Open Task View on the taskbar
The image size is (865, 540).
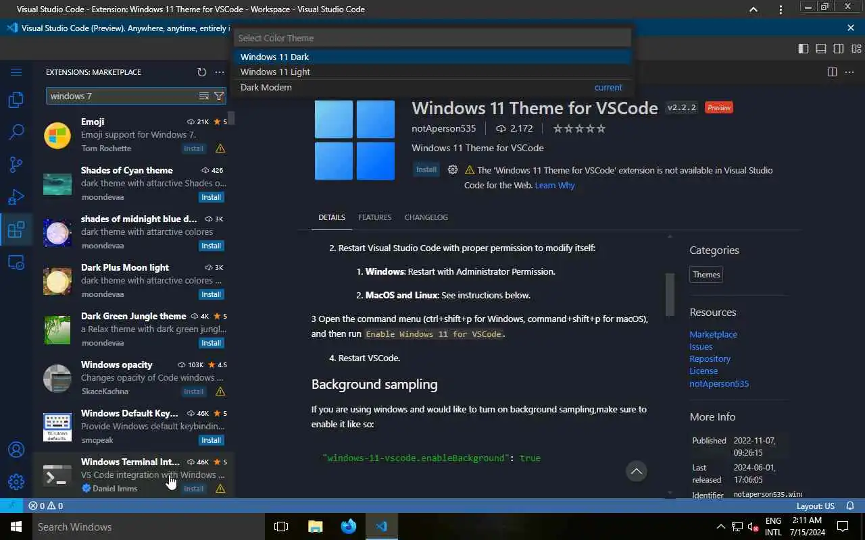pyautogui.click(x=281, y=526)
